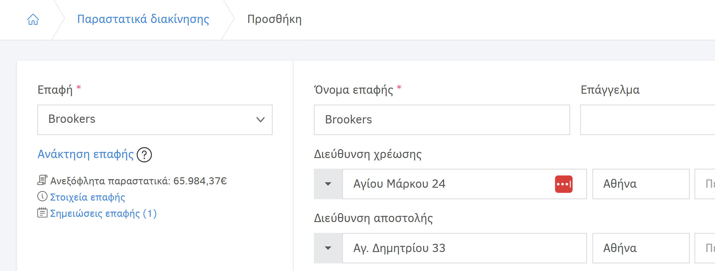
Task: Click notepad icon beside Σημειώσεις επαφής
Action: point(42,213)
